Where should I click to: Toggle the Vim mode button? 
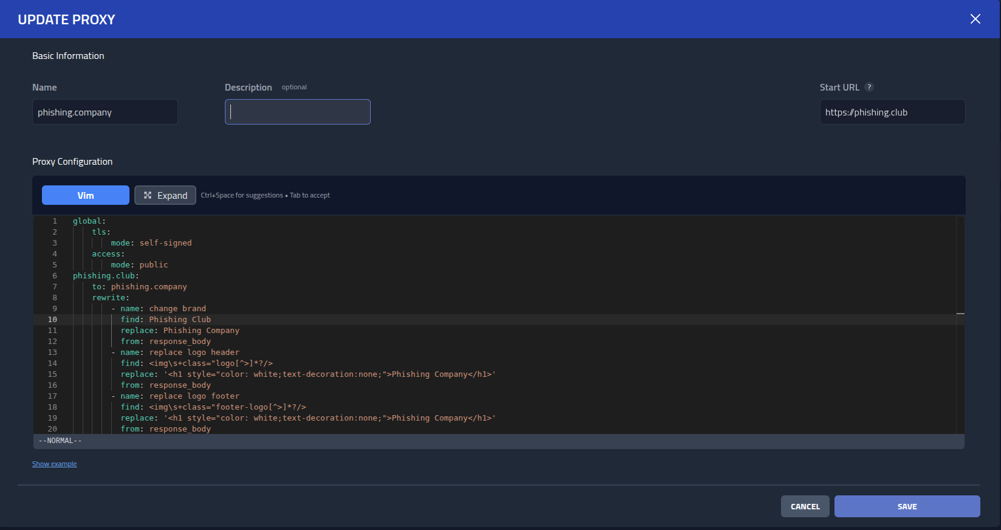point(86,195)
